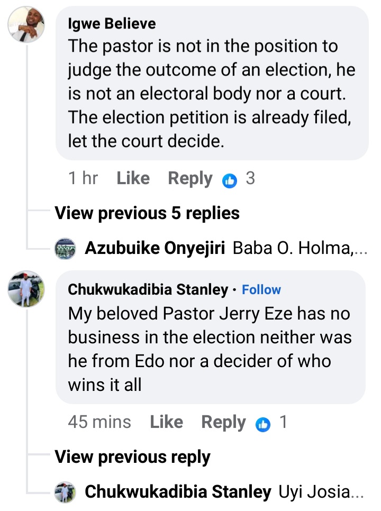Open Igwe Believe name link

click(112, 24)
